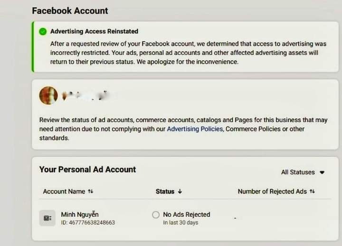Open the round profile picture avatar
This screenshot has width=342, height=246.
(48, 95)
